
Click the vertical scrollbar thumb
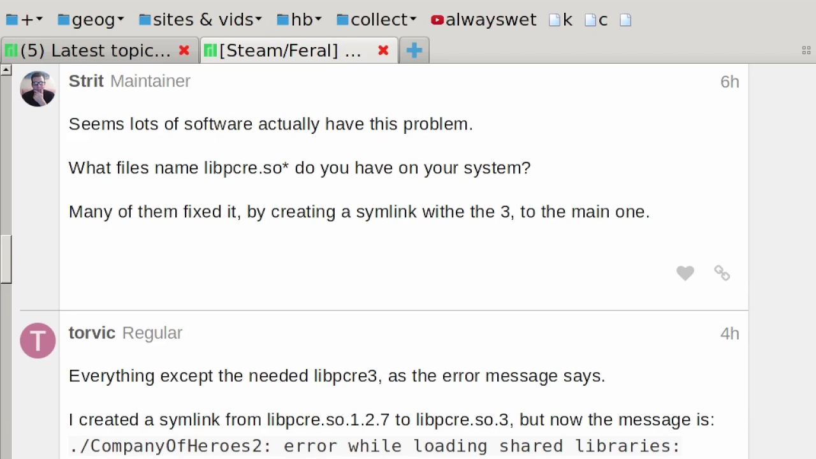(x=6, y=259)
